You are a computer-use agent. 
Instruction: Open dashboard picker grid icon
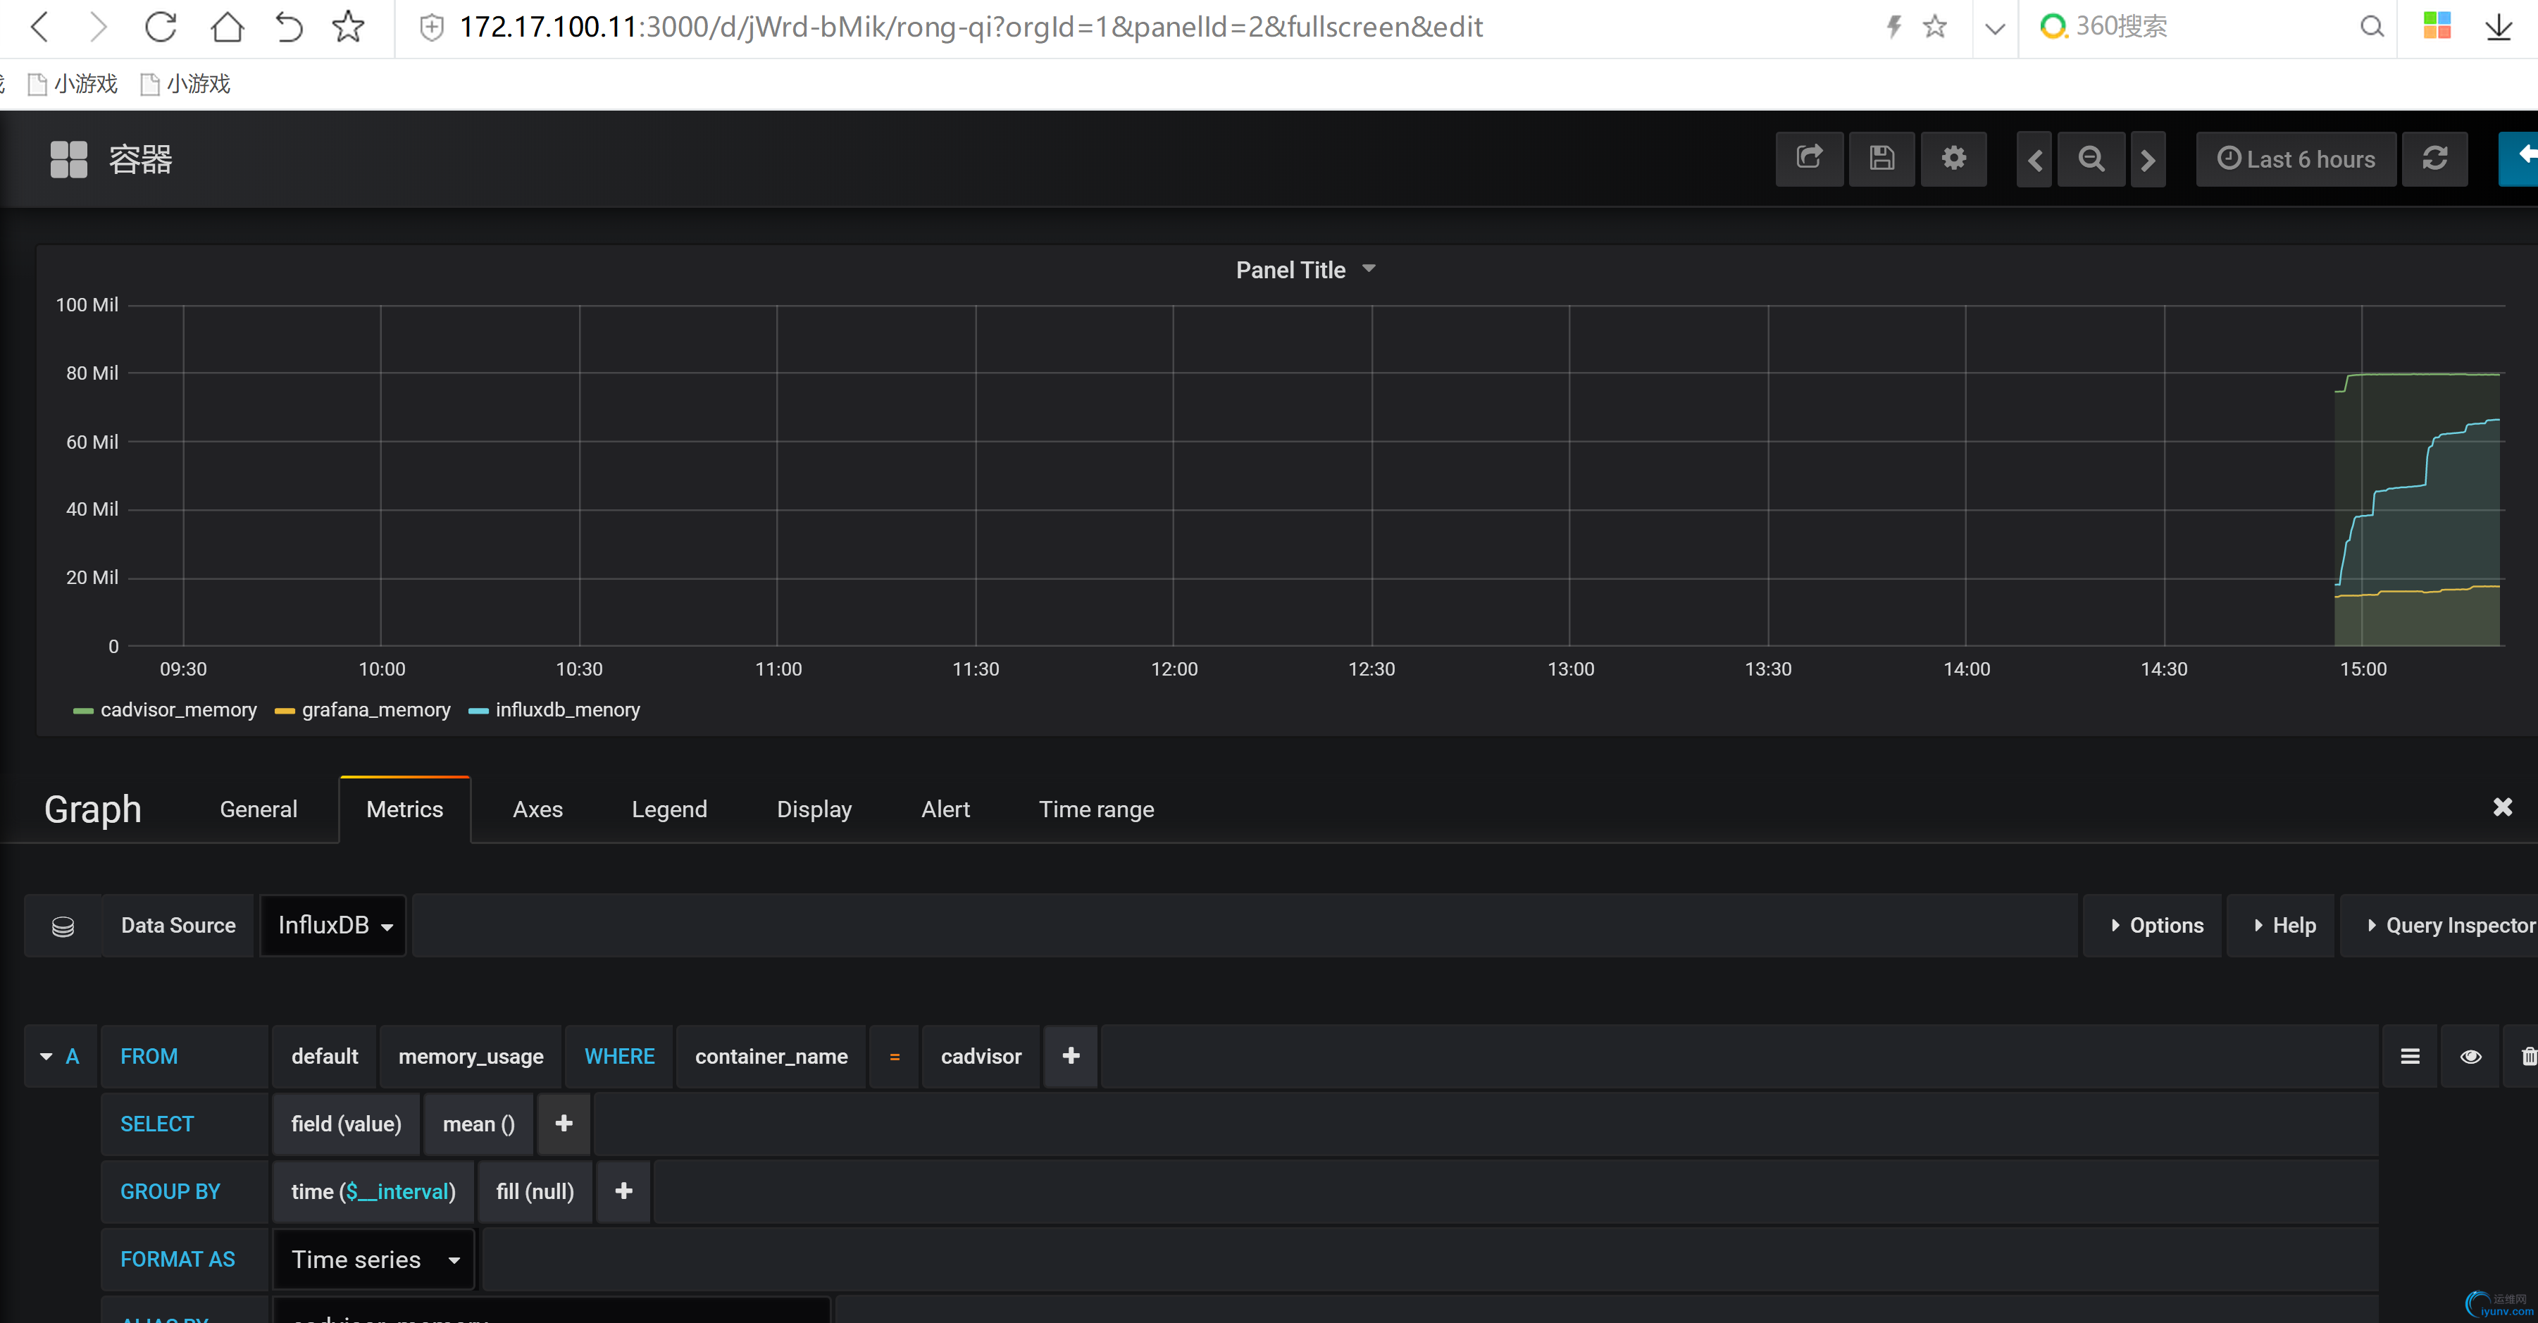pyautogui.click(x=69, y=159)
